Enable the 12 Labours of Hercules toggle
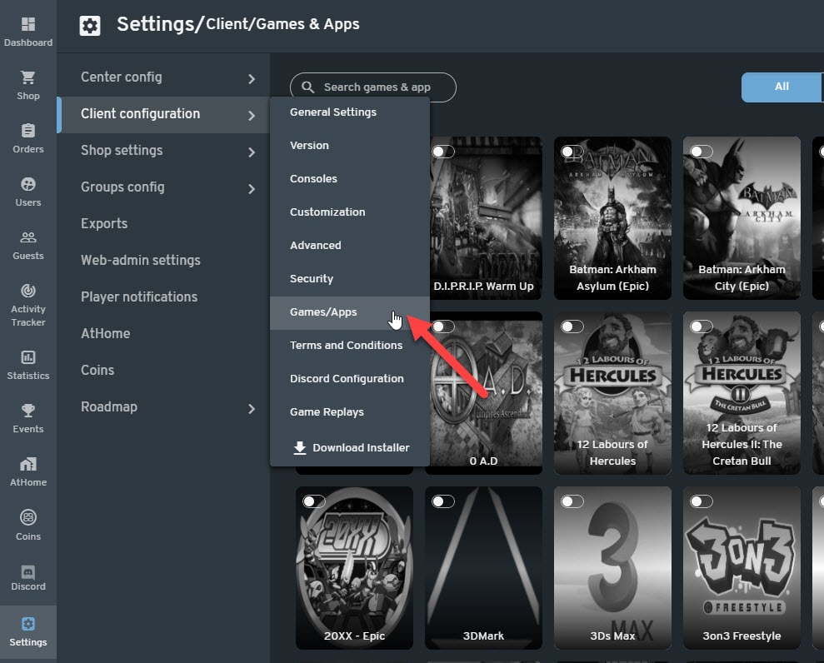 click(572, 327)
